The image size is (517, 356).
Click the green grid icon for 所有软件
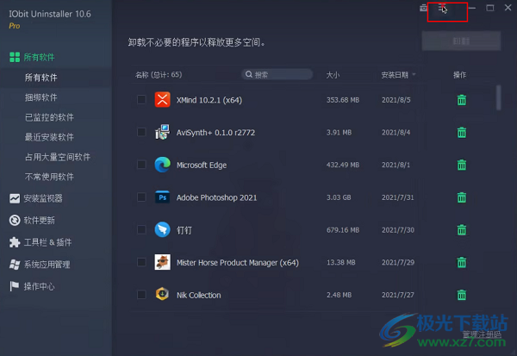pyautogui.click(x=15, y=57)
